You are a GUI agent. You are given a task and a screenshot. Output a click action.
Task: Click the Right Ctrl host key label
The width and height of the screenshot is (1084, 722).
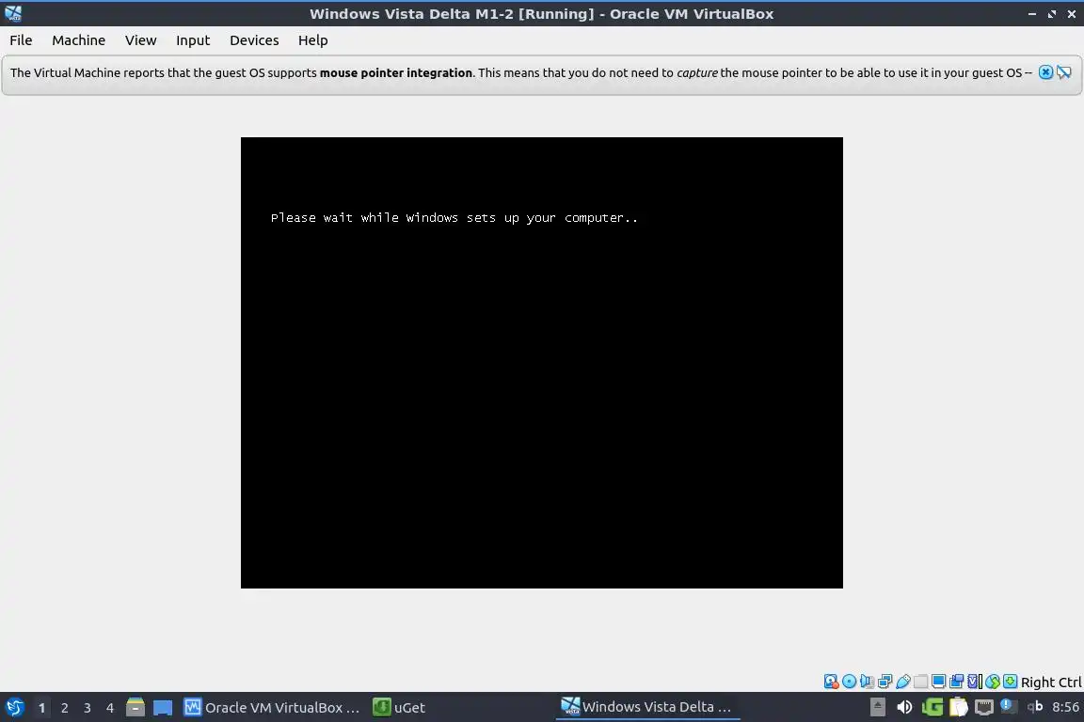coord(1051,682)
